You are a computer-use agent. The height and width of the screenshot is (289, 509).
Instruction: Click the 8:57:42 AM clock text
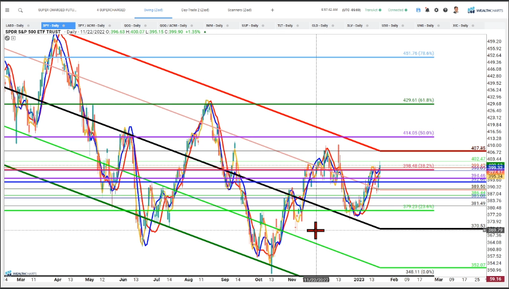pos(329,10)
